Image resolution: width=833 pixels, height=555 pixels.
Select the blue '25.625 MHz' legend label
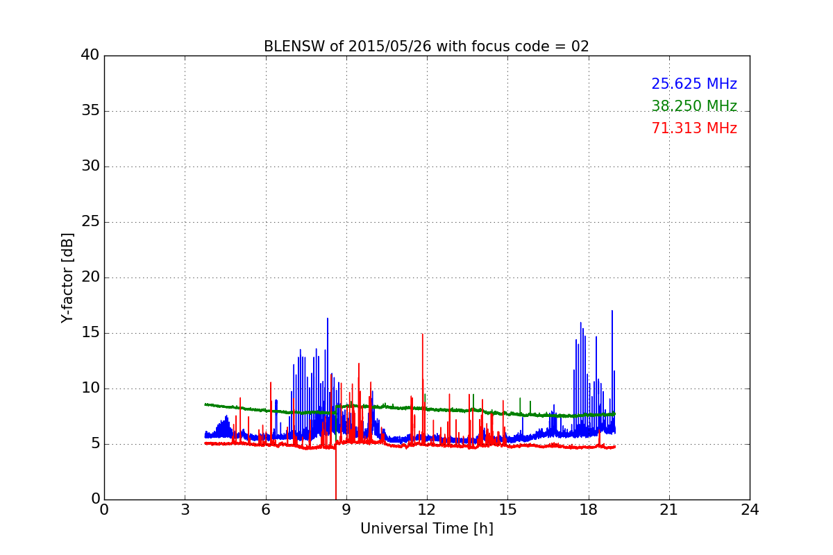pos(694,84)
